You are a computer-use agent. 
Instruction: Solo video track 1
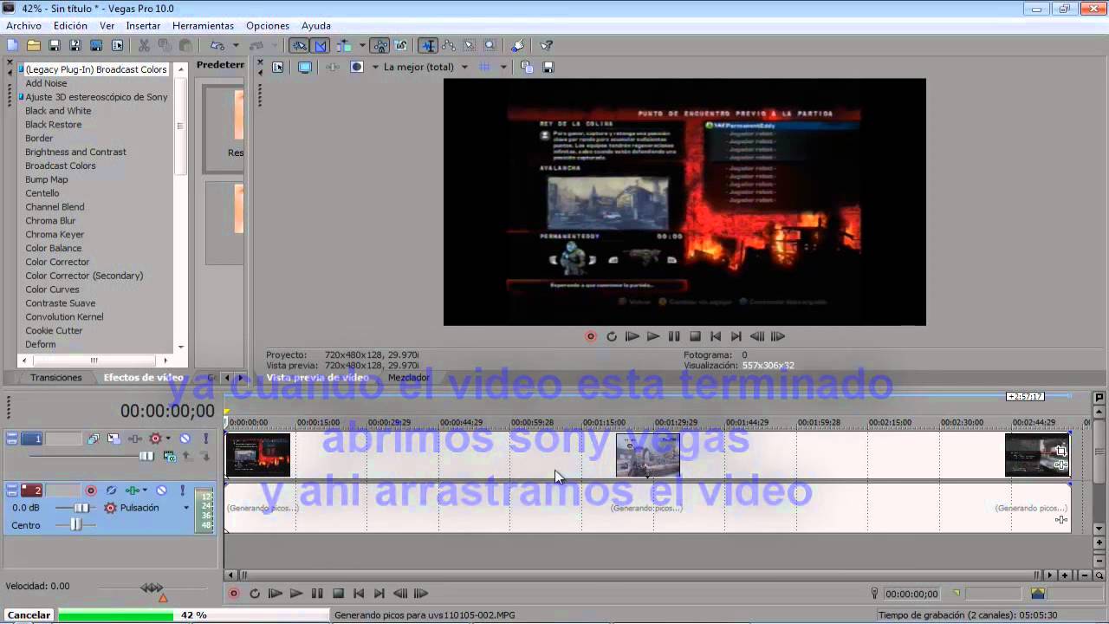point(205,439)
